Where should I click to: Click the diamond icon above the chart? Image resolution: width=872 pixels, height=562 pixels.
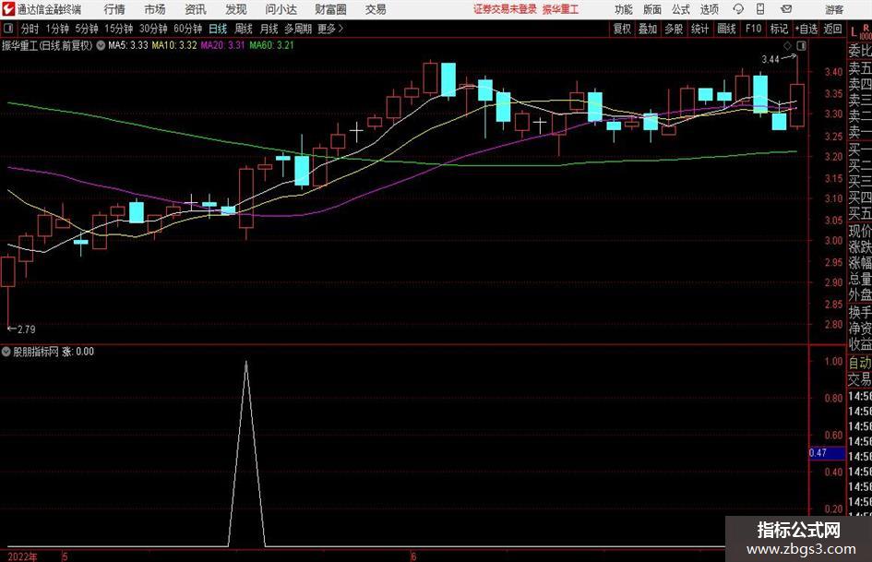pyautogui.click(x=787, y=45)
